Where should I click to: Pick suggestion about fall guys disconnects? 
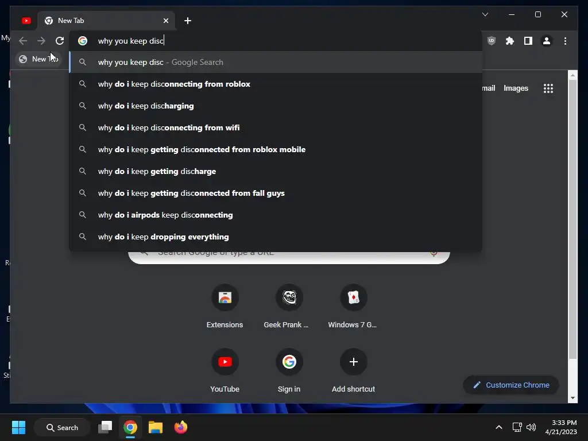point(276,193)
